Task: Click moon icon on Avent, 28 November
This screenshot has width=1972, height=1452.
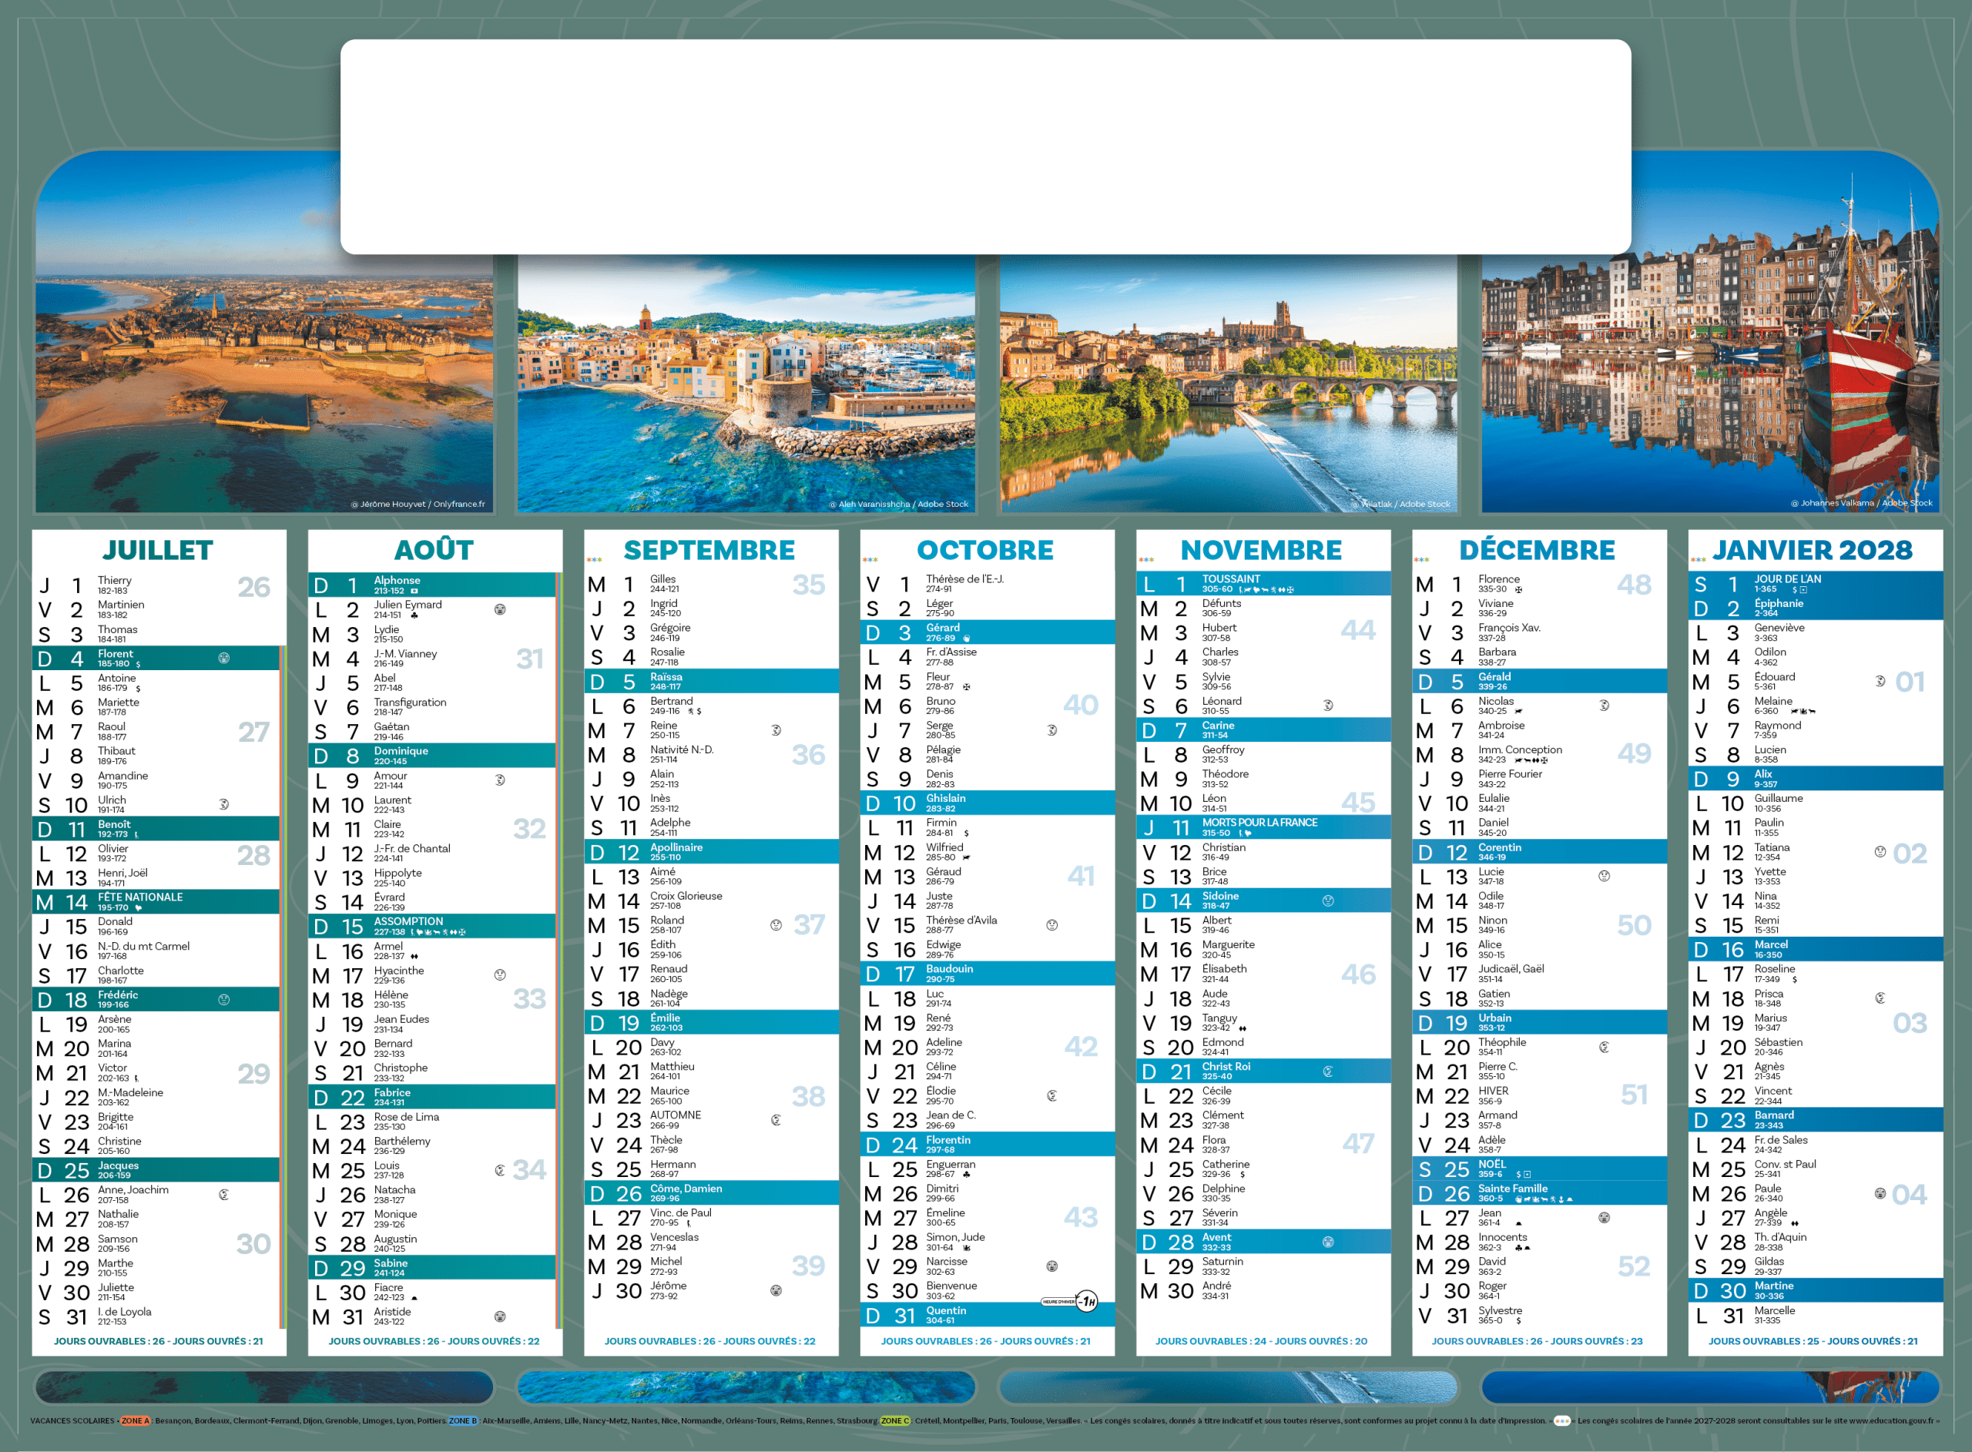Action: pyautogui.click(x=1328, y=1242)
